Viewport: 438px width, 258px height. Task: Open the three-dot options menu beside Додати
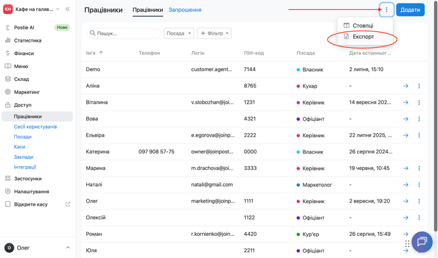(386, 10)
